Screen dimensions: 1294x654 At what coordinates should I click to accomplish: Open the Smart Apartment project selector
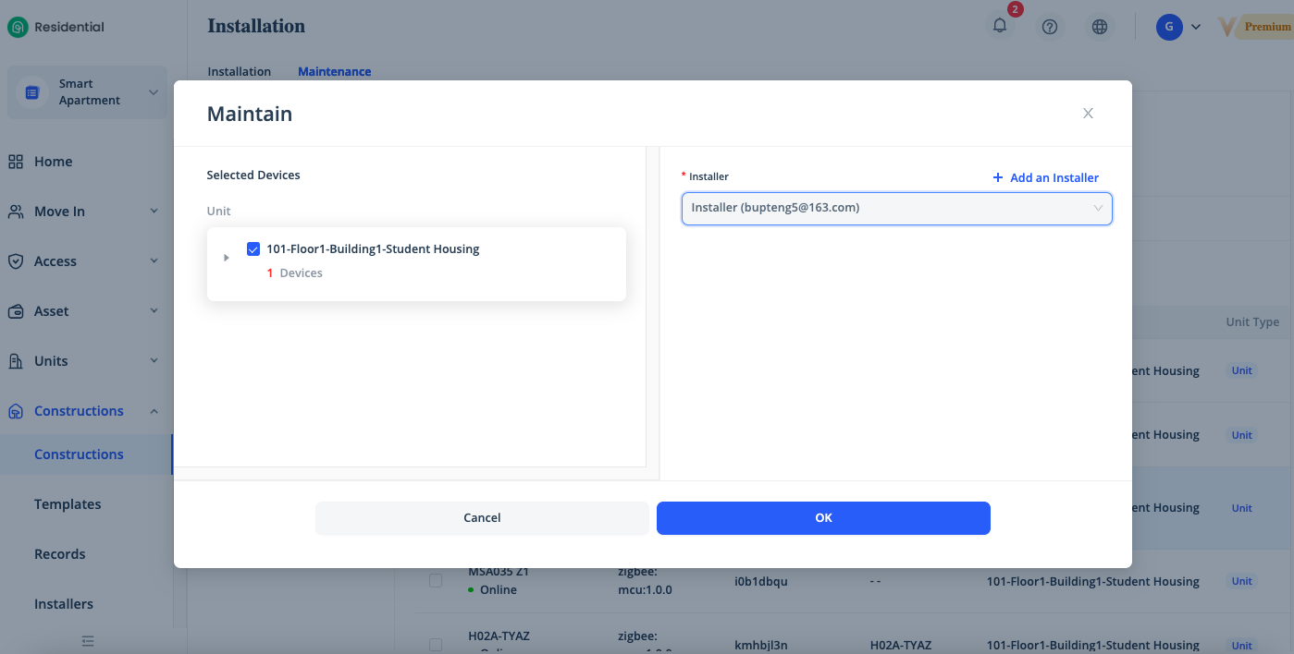(88, 92)
